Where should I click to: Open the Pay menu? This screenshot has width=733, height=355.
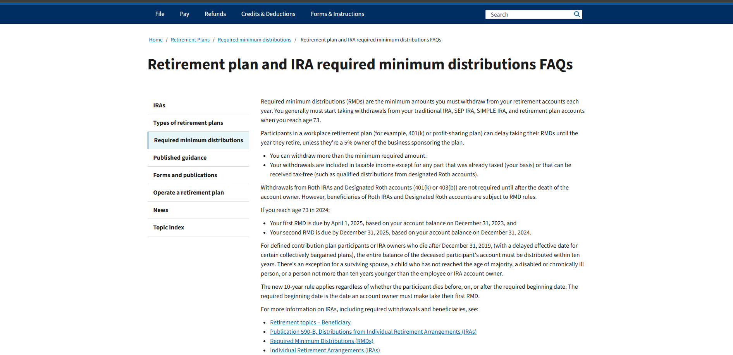(184, 14)
